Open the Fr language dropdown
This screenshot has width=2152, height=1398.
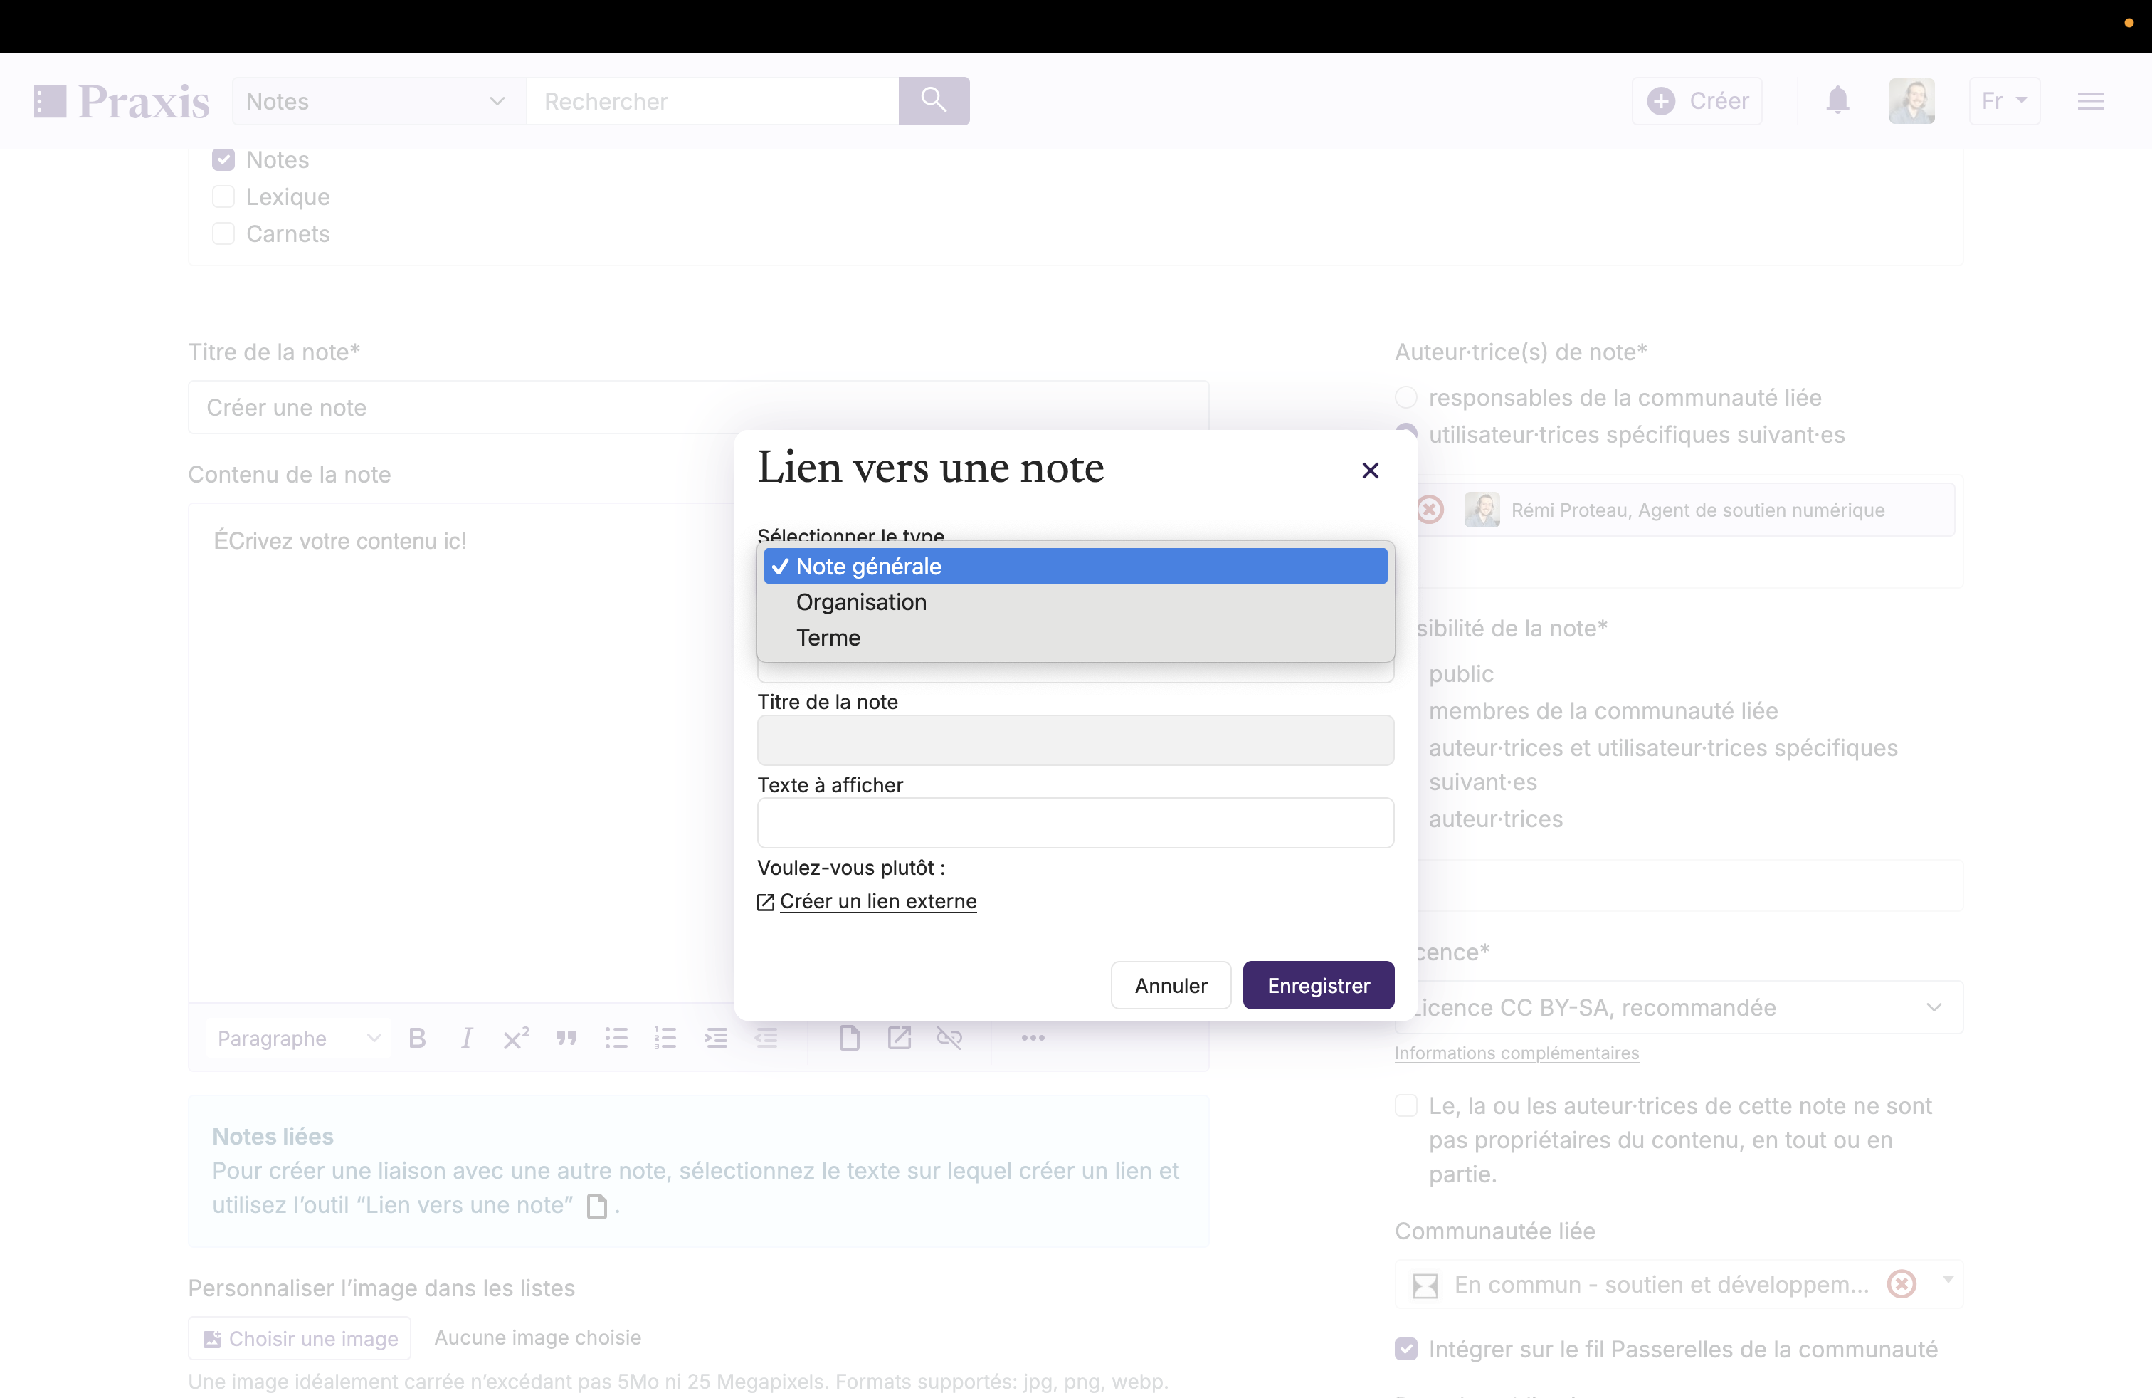[2004, 101]
